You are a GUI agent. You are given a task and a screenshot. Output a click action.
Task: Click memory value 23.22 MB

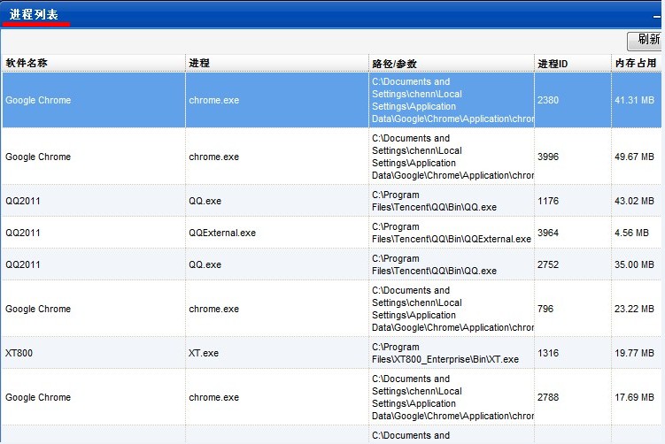pos(635,309)
